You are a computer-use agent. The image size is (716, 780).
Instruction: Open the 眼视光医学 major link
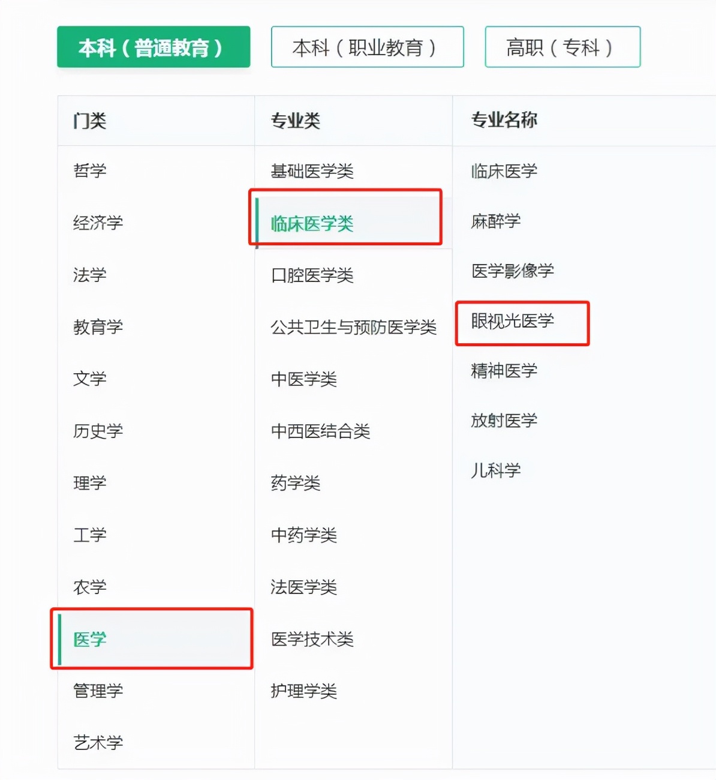tap(512, 321)
